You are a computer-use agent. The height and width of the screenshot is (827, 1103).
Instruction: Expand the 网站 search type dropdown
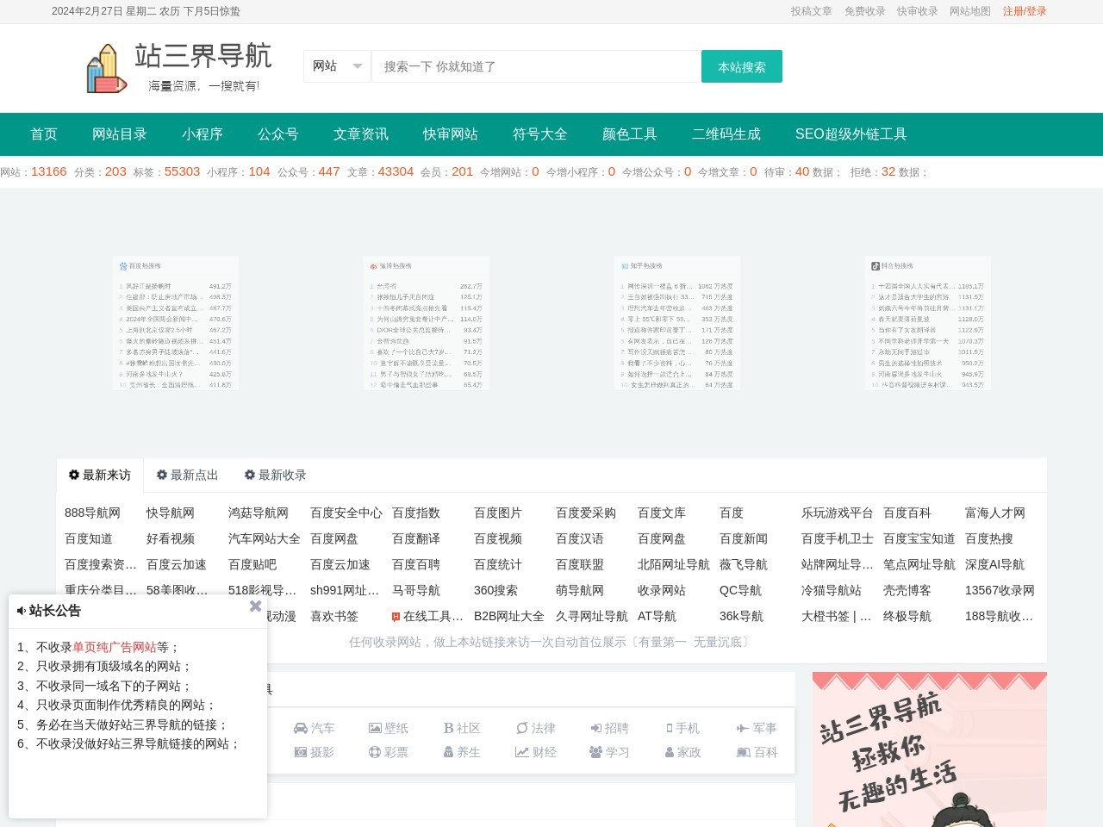(x=337, y=66)
